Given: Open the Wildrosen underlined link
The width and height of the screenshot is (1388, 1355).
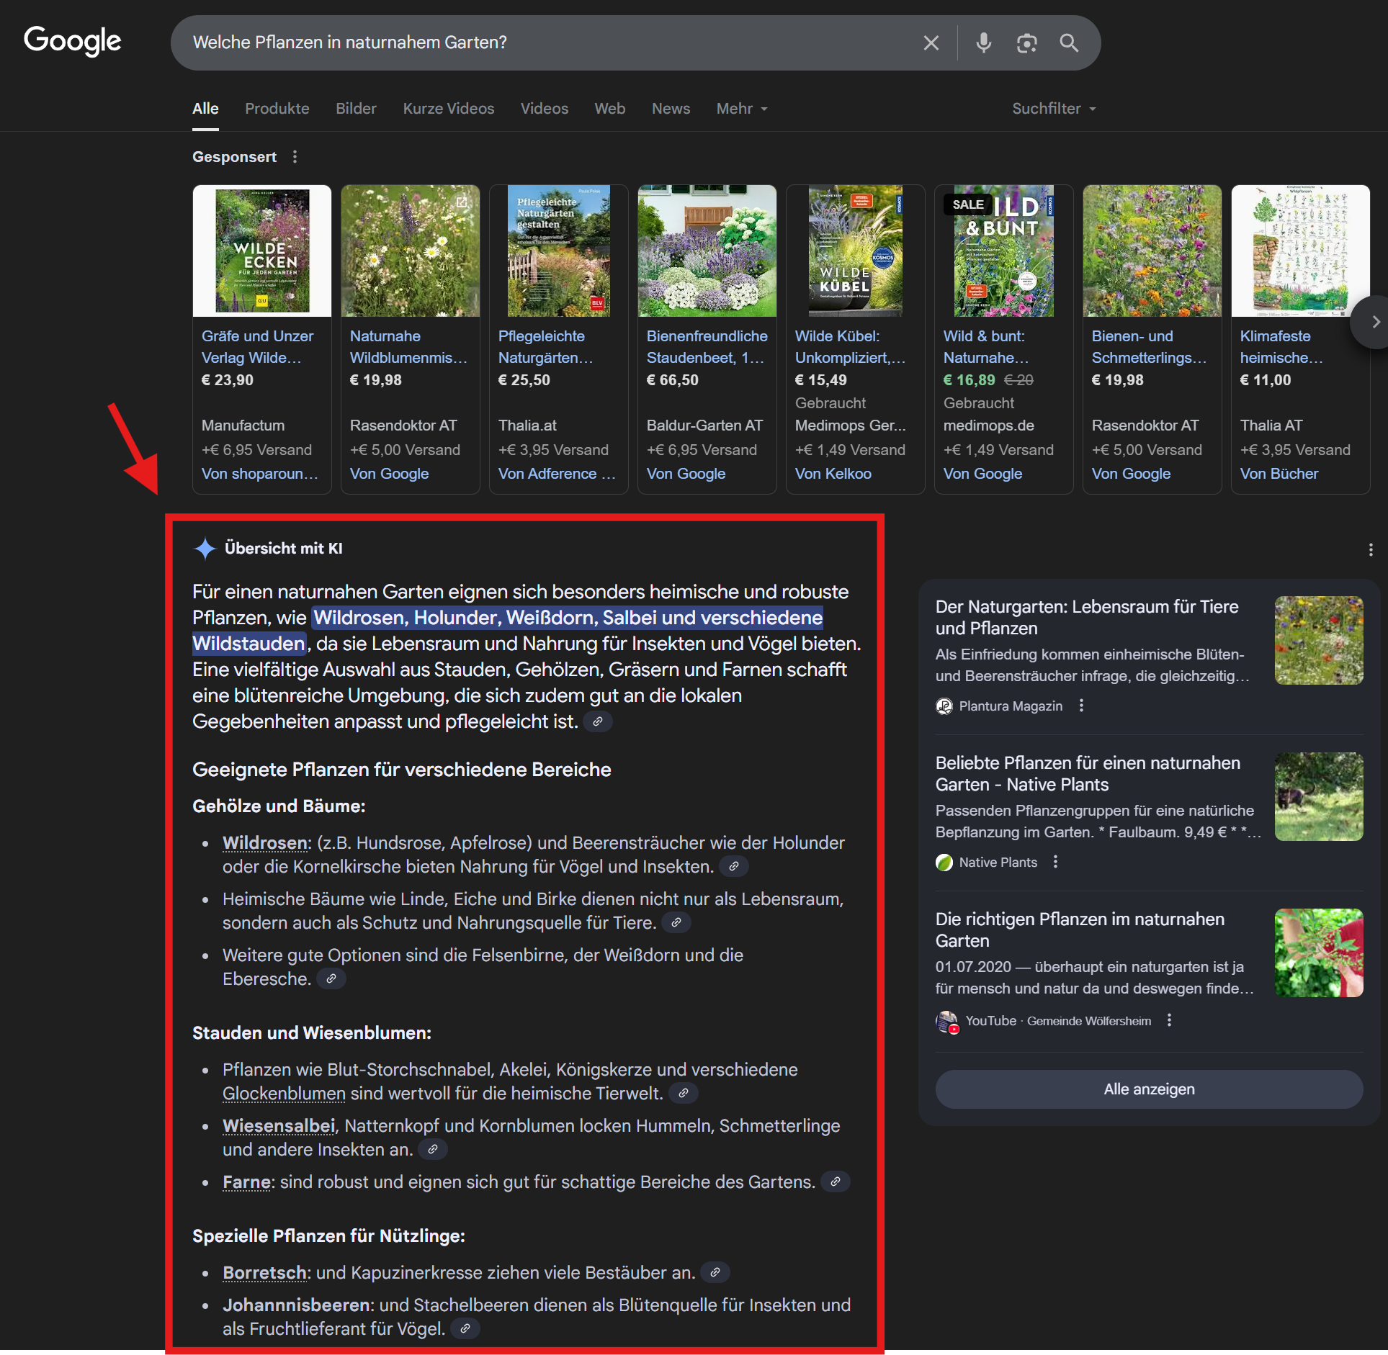Looking at the screenshot, I should [x=265, y=843].
